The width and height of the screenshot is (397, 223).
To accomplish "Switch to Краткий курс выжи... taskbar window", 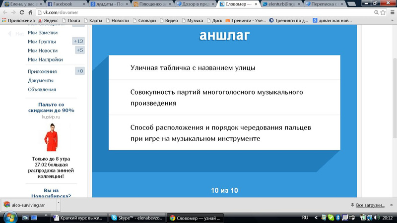I will pos(79,218).
